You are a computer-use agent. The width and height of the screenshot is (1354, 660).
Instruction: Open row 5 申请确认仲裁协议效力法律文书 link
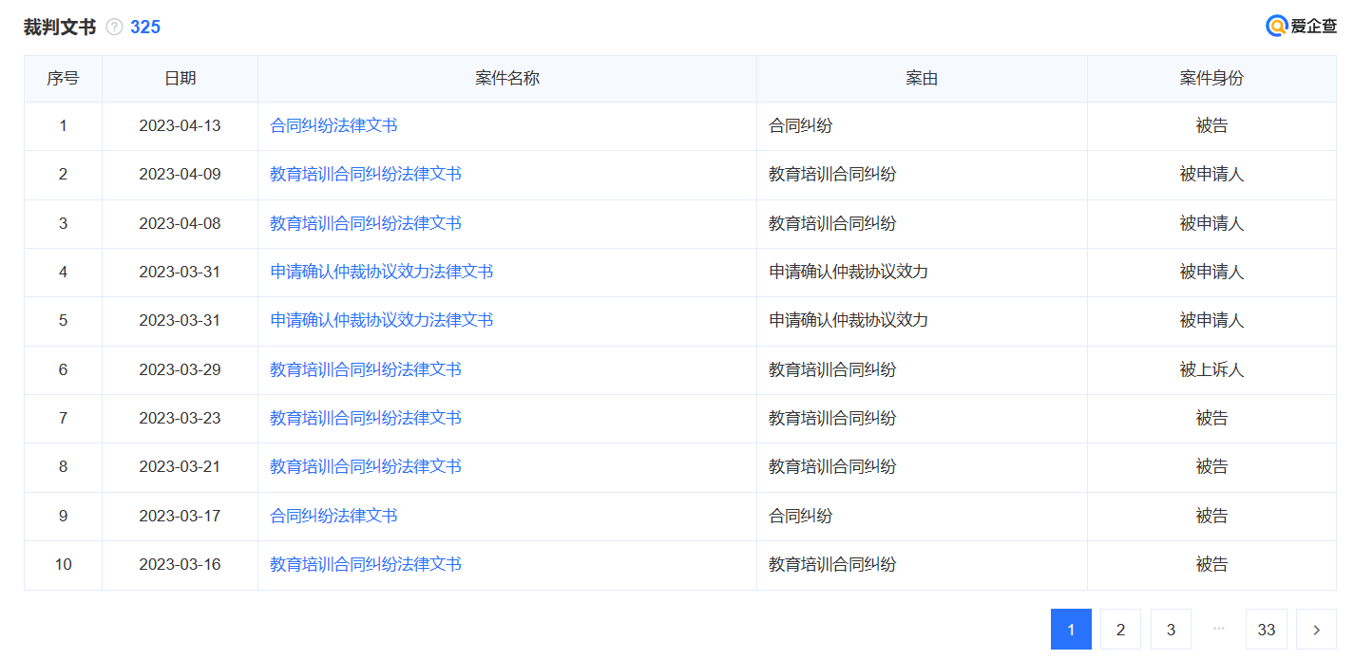pyautogui.click(x=382, y=321)
